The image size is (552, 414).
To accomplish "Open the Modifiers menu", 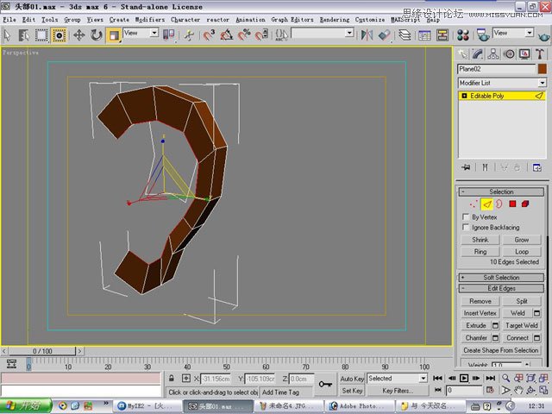I will pos(149,20).
